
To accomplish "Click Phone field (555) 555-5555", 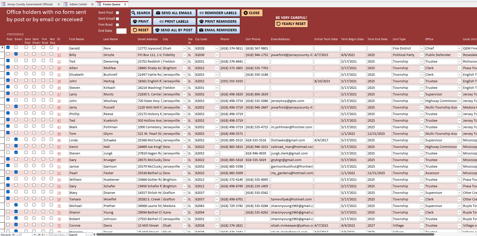I will point(232,81).
